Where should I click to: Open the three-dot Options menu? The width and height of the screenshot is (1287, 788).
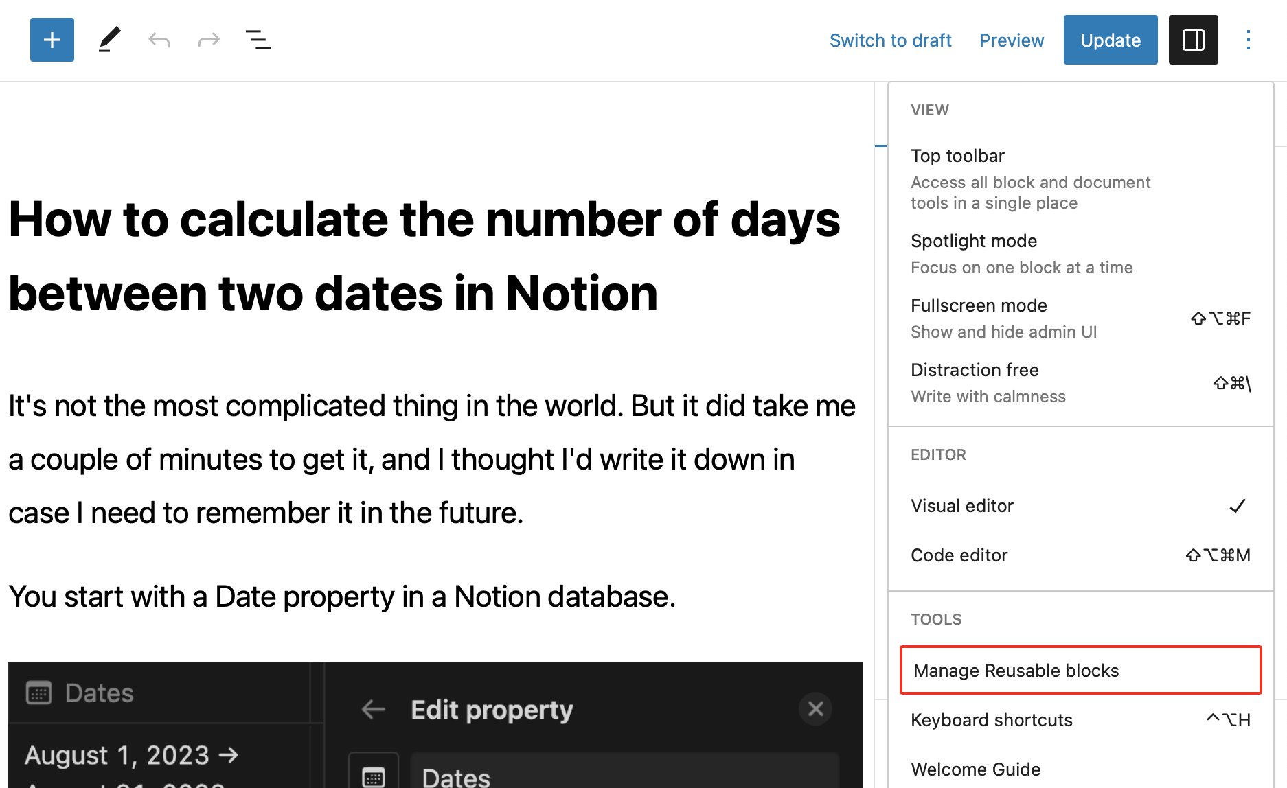(x=1247, y=40)
